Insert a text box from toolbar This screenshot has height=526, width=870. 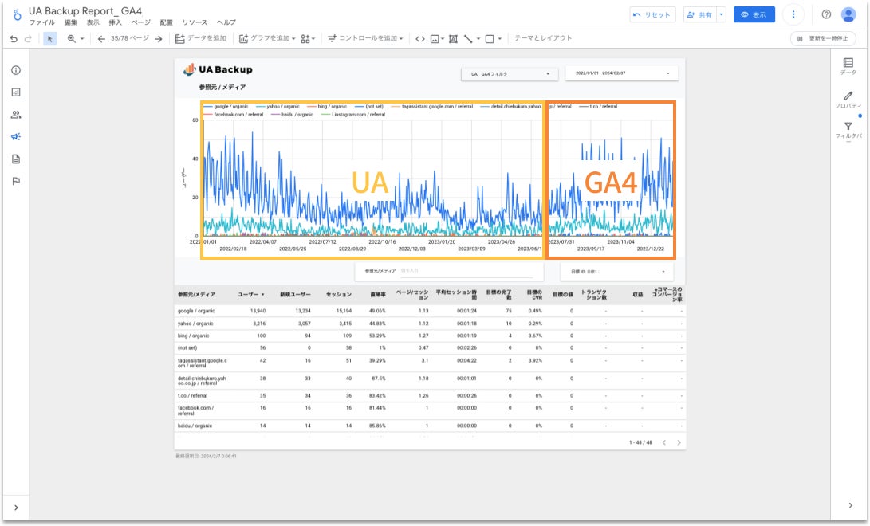point(453,38)
